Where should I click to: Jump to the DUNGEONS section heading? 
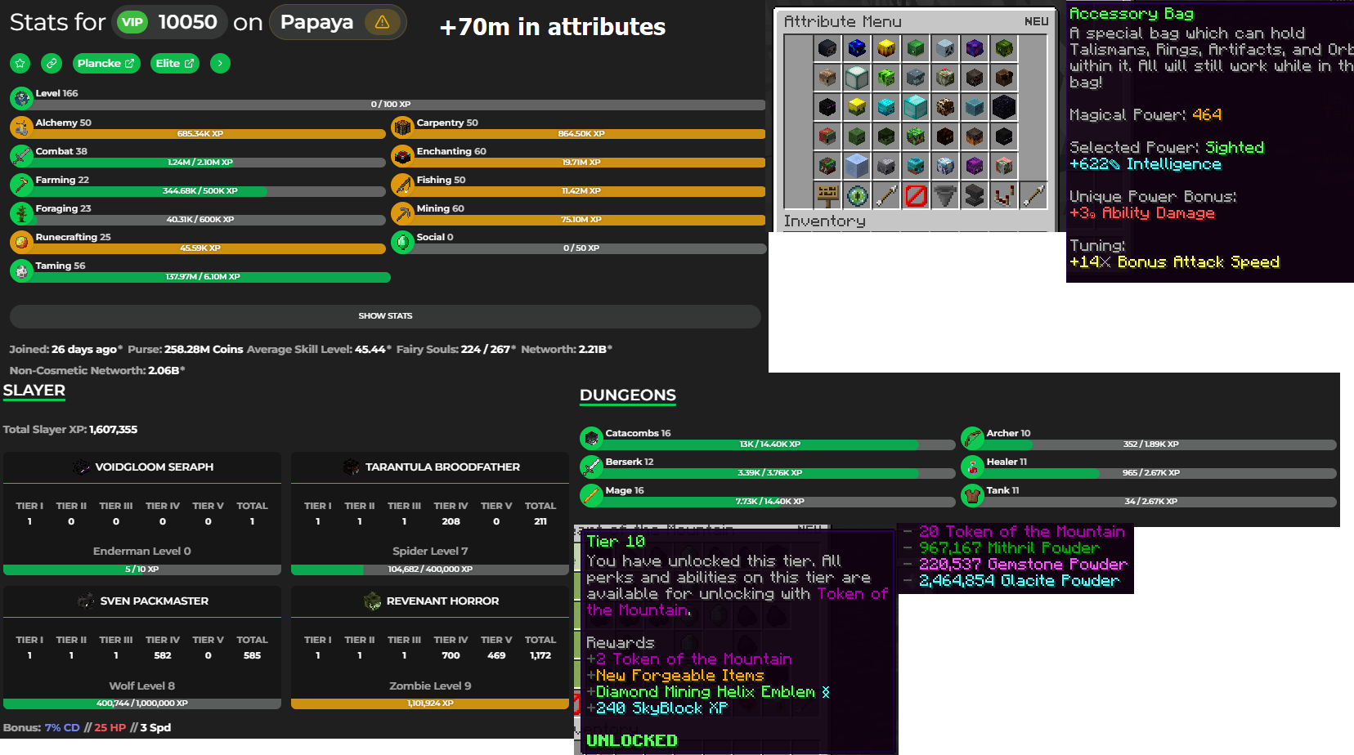[627, 395]
